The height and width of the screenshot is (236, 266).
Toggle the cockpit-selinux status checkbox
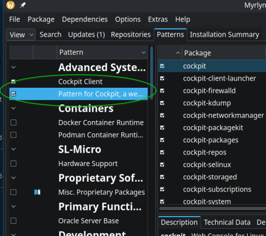(x=162, y=165)
